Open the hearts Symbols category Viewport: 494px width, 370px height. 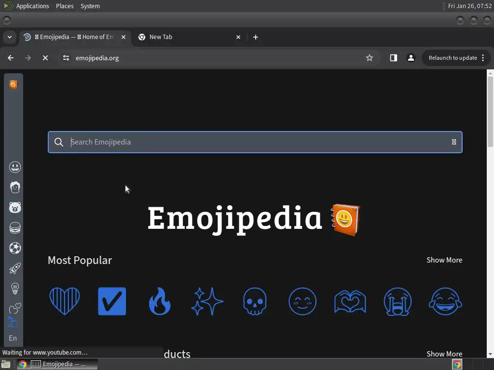pyautogui.click(x=15, y=308)
